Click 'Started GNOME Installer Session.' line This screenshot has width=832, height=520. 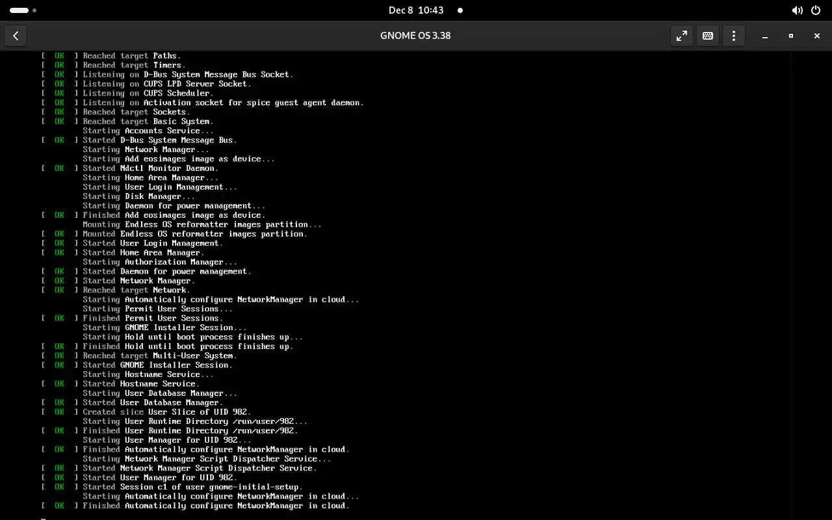tap(157, 365)
